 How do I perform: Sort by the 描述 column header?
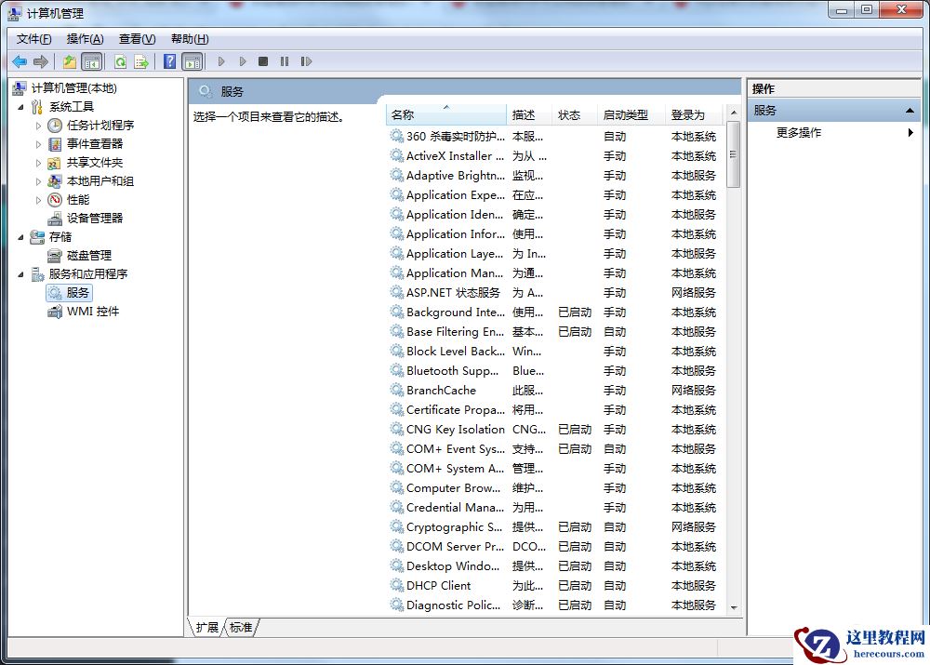pyautogui.click(x=530, y=115)
